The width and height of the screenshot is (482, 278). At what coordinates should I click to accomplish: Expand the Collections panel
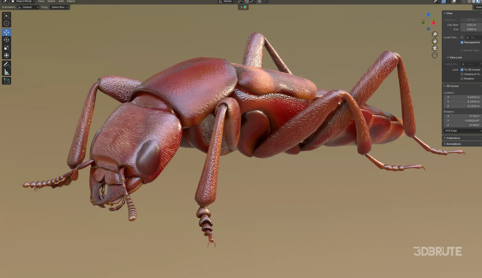[x=453, y=138]
